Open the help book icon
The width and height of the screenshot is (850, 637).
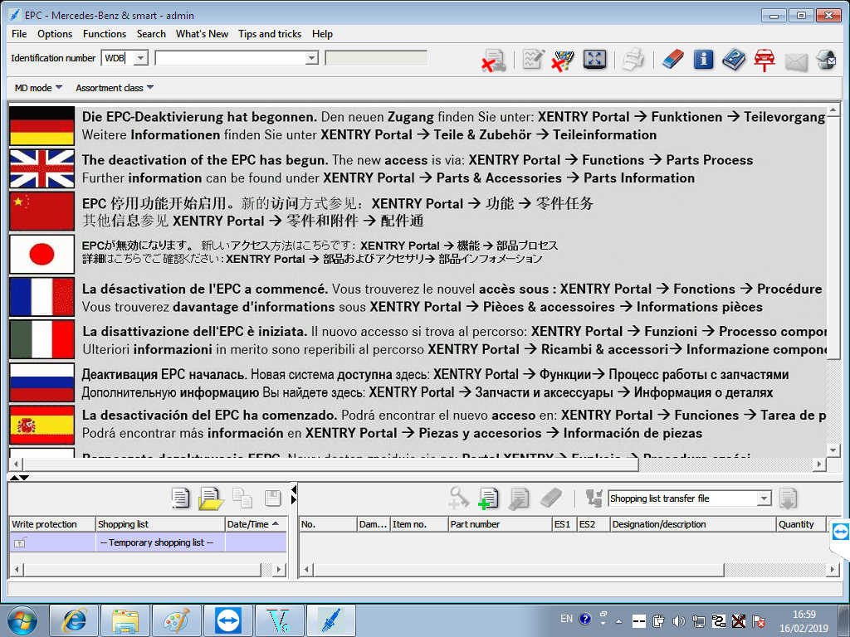(x=734, y=59)
